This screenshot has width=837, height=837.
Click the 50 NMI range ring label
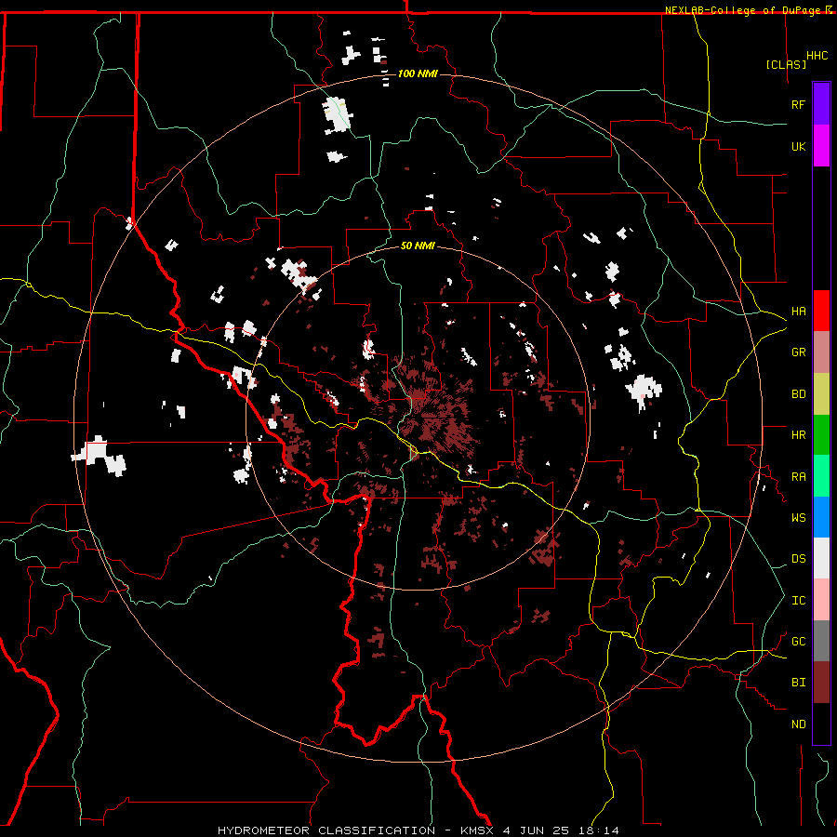[418, 246]
